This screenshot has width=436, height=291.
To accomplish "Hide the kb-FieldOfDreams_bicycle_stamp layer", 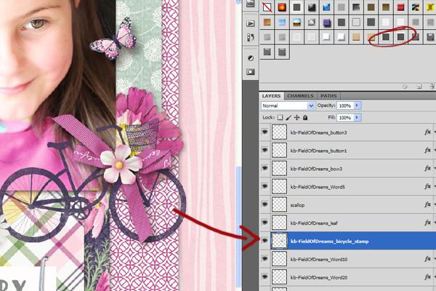I will pos(265,240).
